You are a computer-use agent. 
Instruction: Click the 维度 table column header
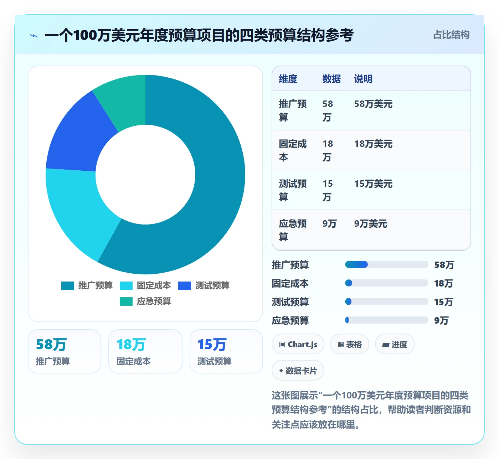pyautogui.click(x=288, y=79)
